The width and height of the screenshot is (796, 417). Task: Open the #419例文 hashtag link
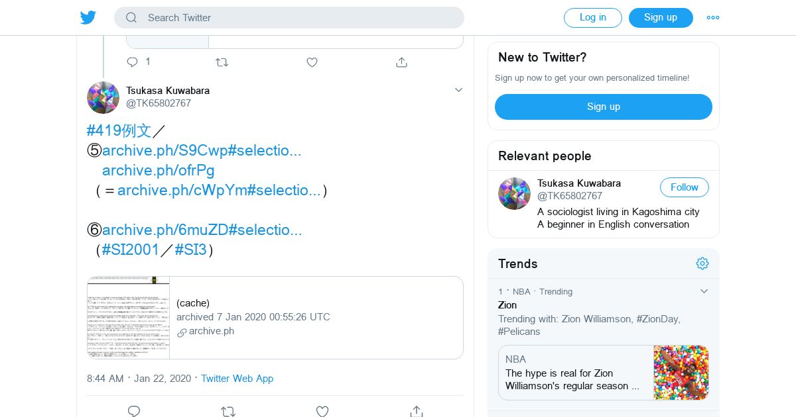(x=119, y=131)
